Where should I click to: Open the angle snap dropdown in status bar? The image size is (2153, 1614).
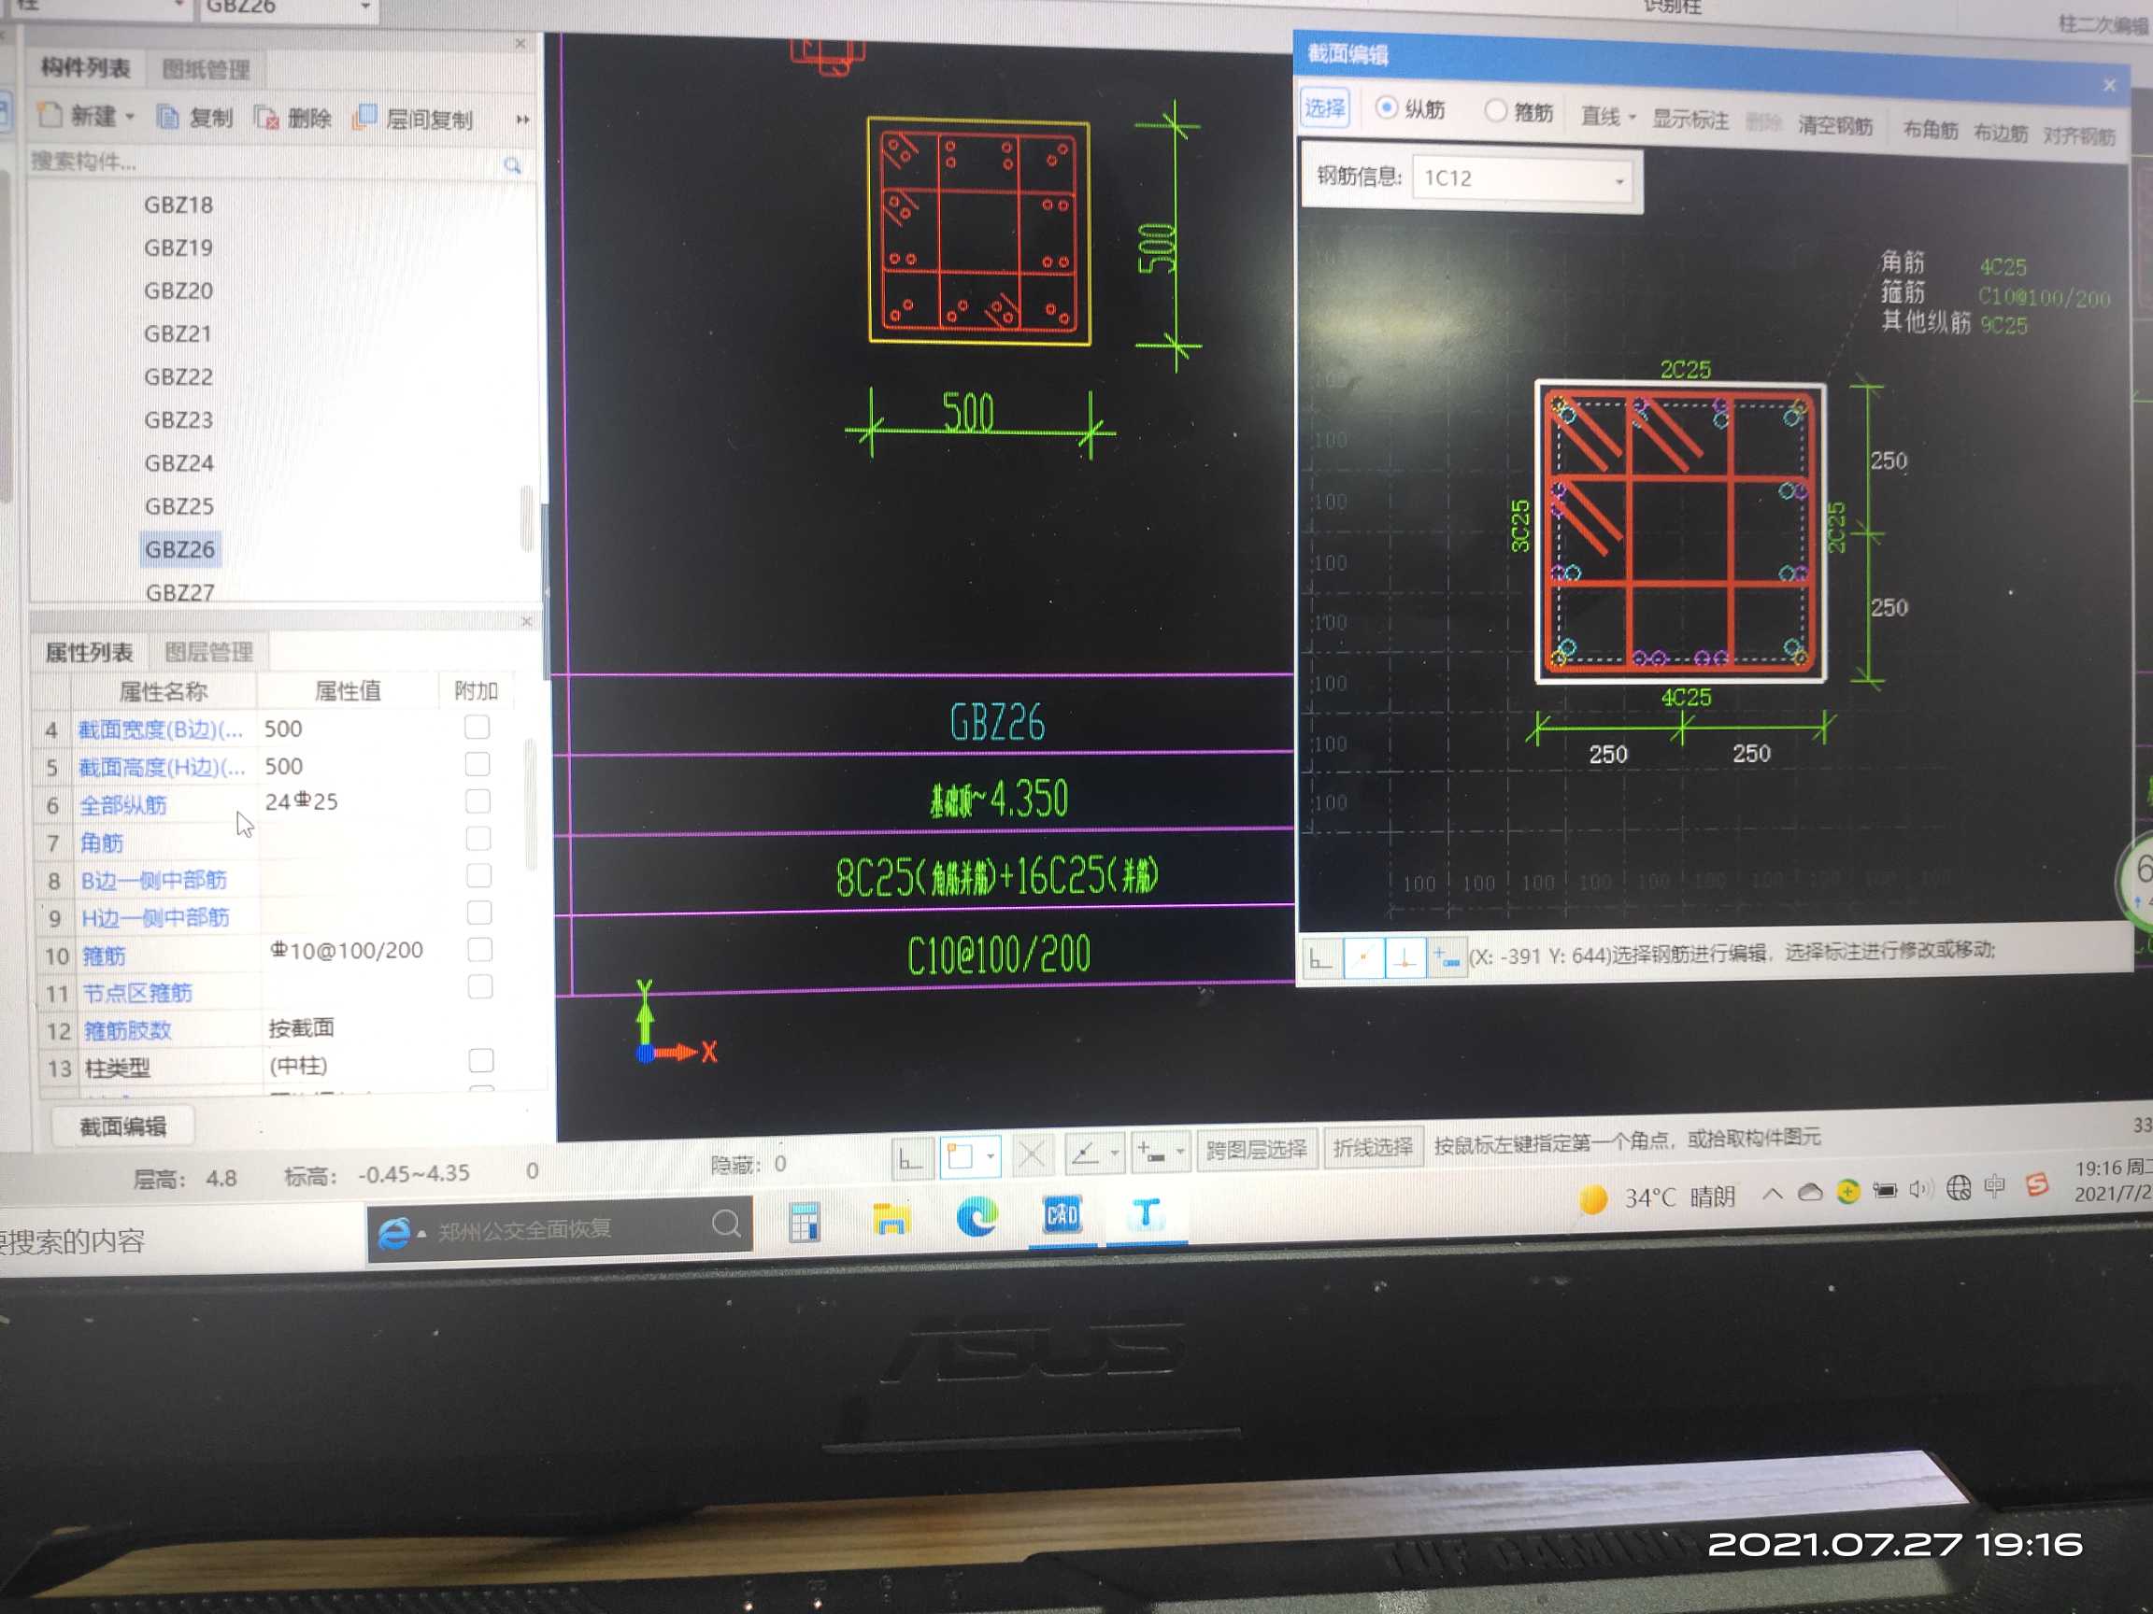pos(1115,1153)
